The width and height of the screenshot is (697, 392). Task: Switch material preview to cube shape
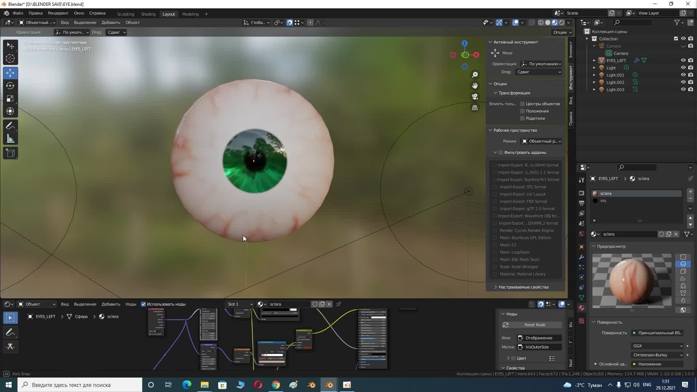(684, 271)
